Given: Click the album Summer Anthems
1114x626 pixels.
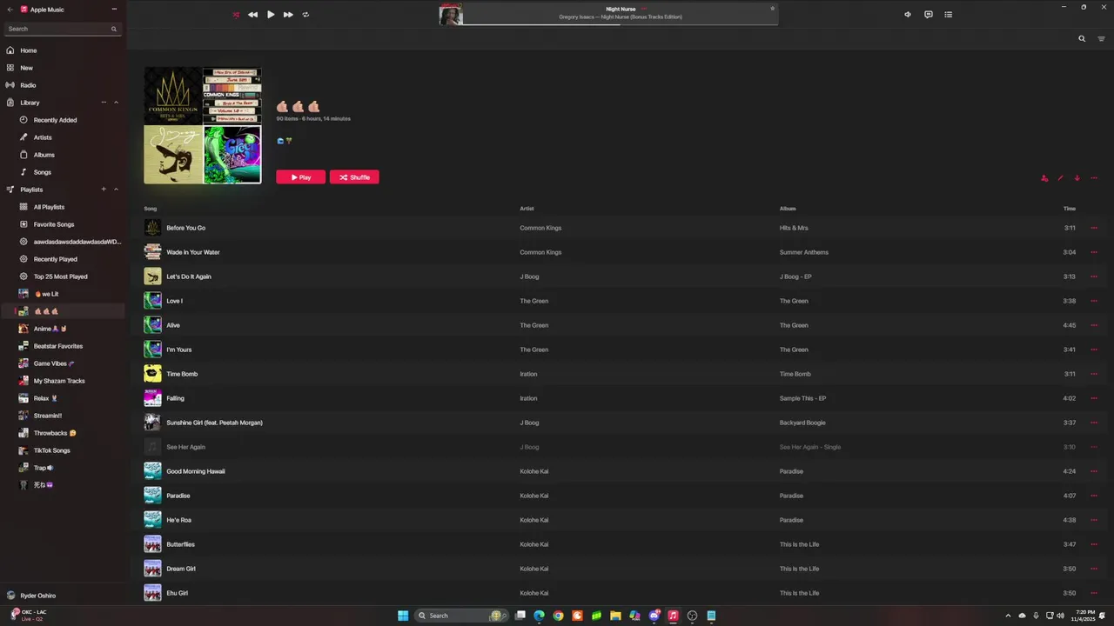Looking at the screenshot, I should [x=804, y=252].
